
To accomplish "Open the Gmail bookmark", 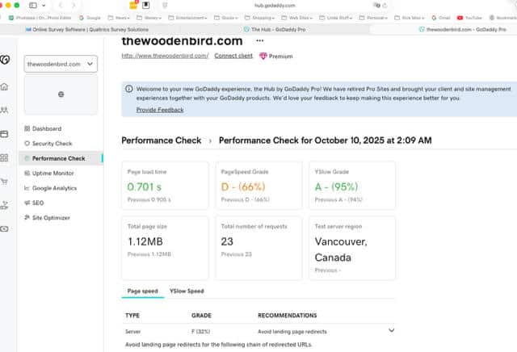I will coord(441,18).
